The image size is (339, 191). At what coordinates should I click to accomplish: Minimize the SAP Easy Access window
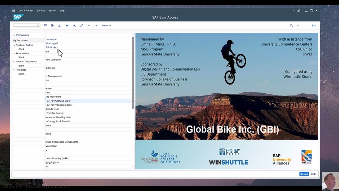pyautogui.click(x=306, y=11)
